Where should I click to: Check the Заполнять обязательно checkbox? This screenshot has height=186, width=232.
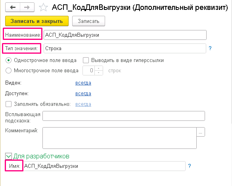pos(8,104)
